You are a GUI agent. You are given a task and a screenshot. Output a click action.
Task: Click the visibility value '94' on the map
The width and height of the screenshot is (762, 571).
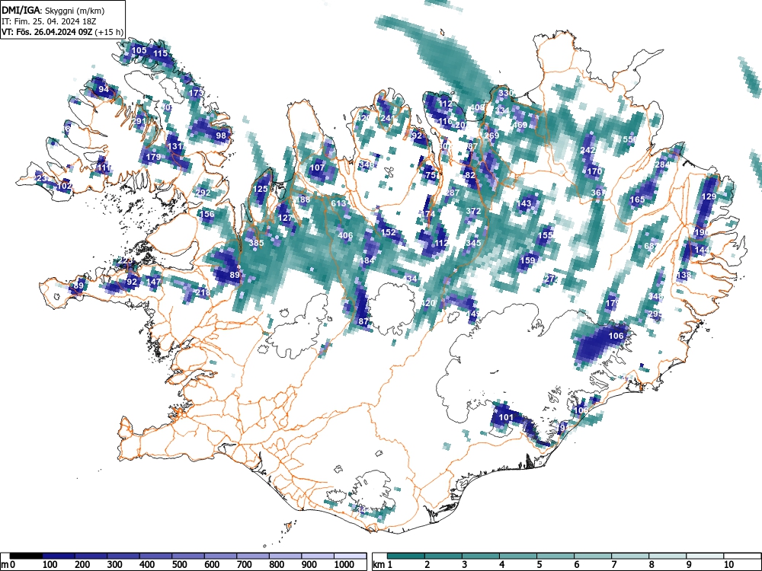pos(104,89)
